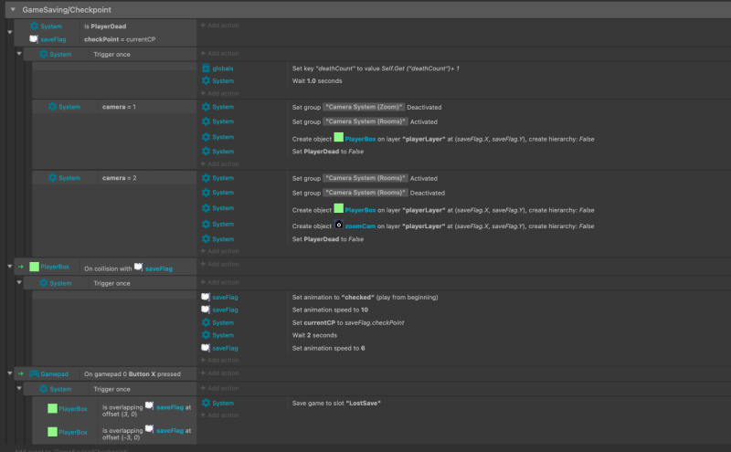Image resolution: width=731 pixels, height=452 pixels.
Task: Click saveFlag icon for Set animation speed to 6
Action: click(206, 348)
